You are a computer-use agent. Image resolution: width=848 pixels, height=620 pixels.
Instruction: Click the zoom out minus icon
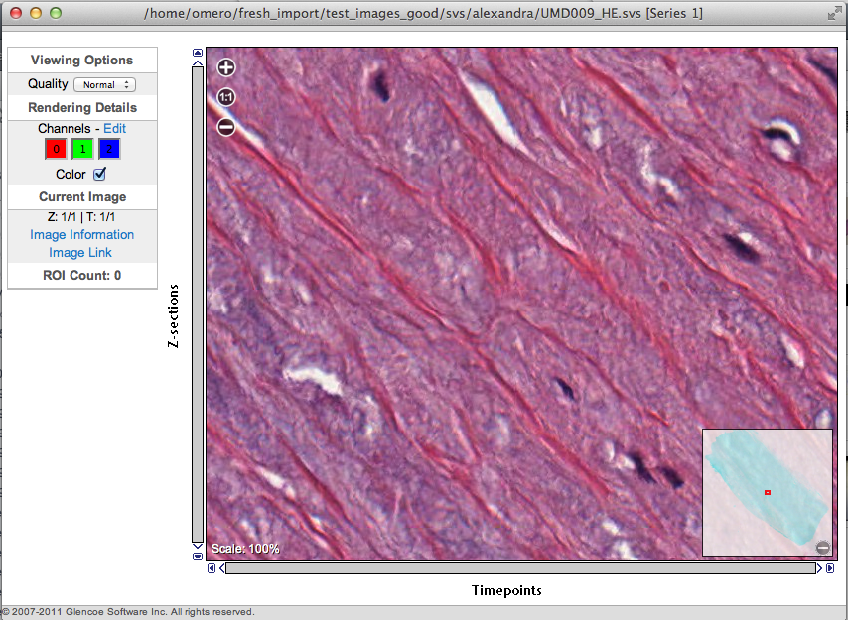pyautogui.click(x=226, y=127)
